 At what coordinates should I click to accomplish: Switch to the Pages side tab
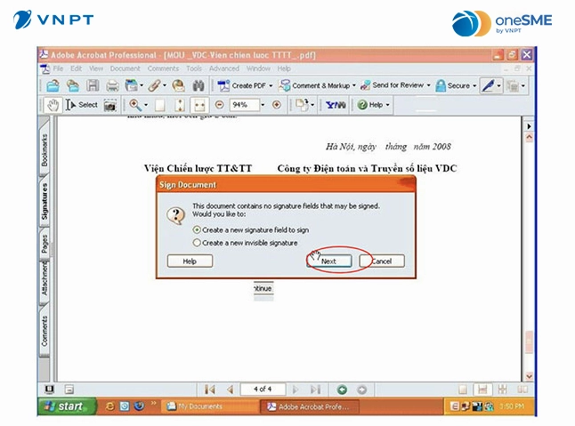tap(45, 245)
